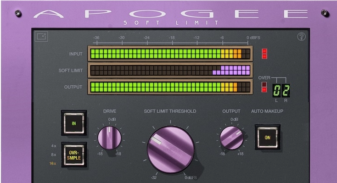Select the 4x oversampling label
The width and height of the screenshot is (337, 183).
coord(54,146)
